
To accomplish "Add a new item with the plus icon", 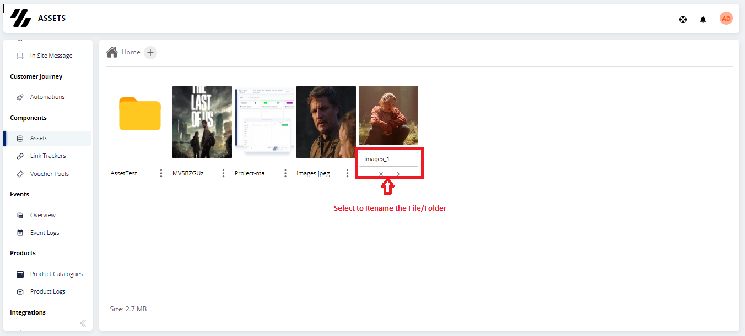I will (150, 53).
